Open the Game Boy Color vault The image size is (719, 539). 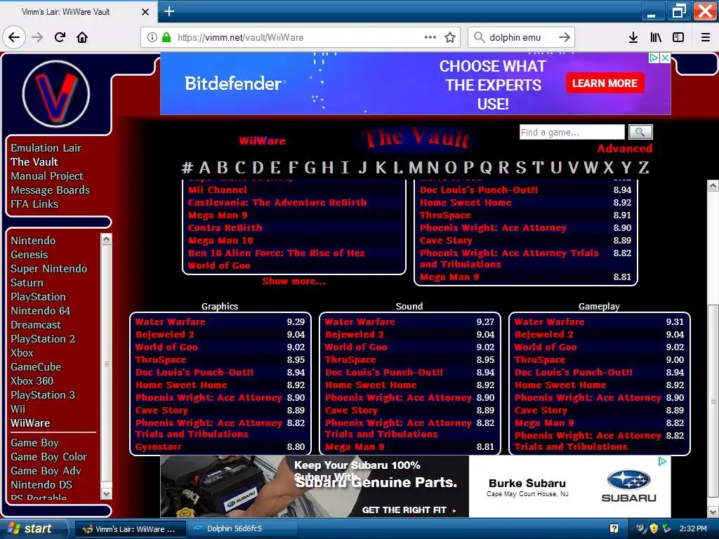click(48, 457)
